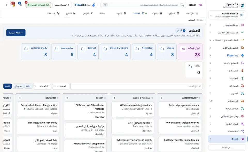Click the ابحث في الحملات campaign search field

136,86
